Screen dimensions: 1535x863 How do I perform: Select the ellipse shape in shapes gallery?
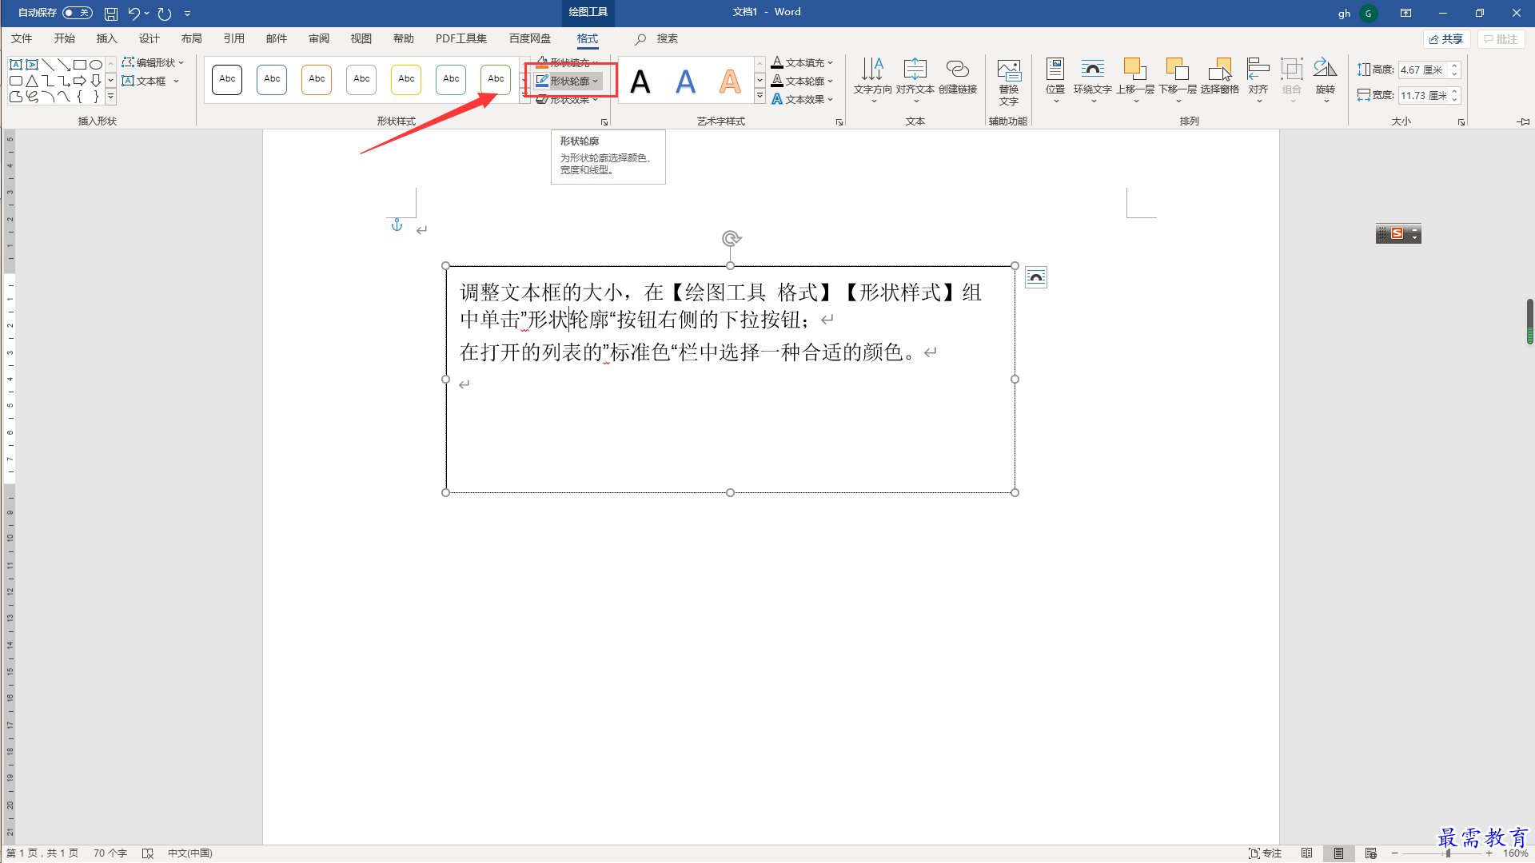click(x=96, y=65)
